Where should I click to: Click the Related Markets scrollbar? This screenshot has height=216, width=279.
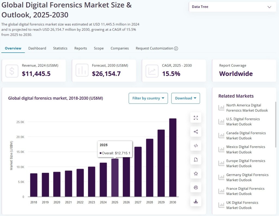click(275, 124)
